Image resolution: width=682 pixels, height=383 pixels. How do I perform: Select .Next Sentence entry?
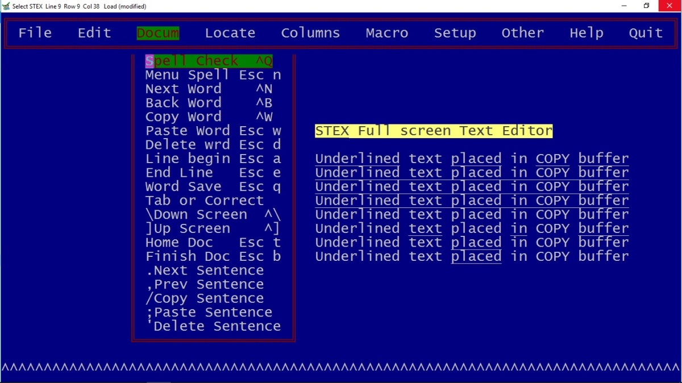click(x=205, y=270)
